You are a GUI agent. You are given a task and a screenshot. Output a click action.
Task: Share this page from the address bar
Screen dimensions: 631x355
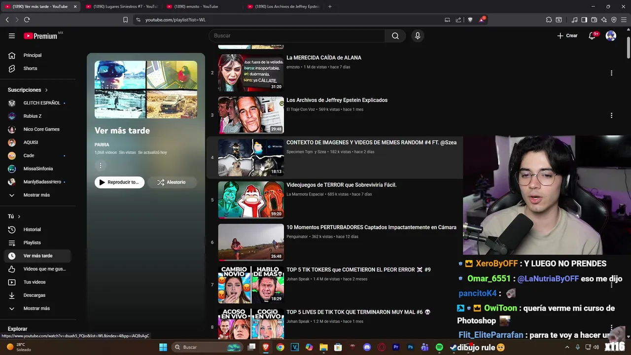coord(458,20)
